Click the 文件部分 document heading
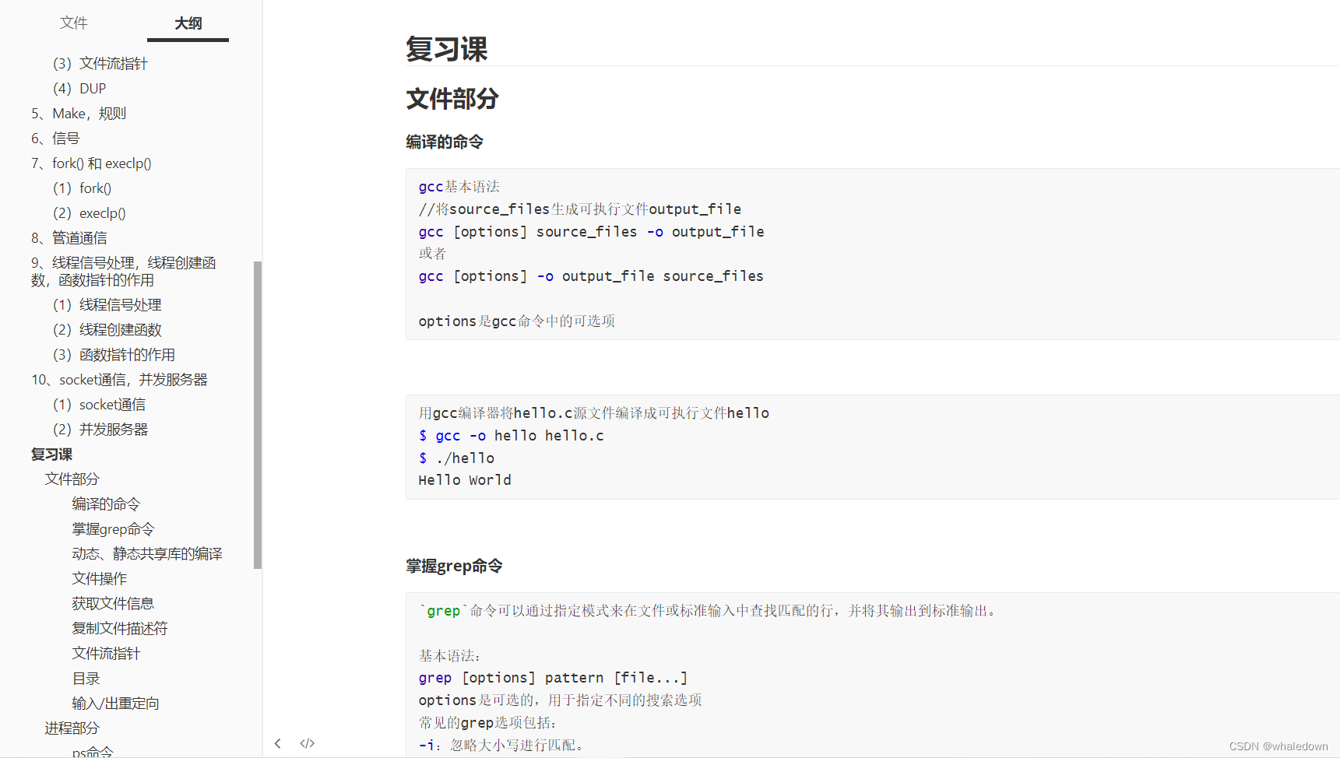The height and width of the screenshot is (758, 1340). [452, 99]
